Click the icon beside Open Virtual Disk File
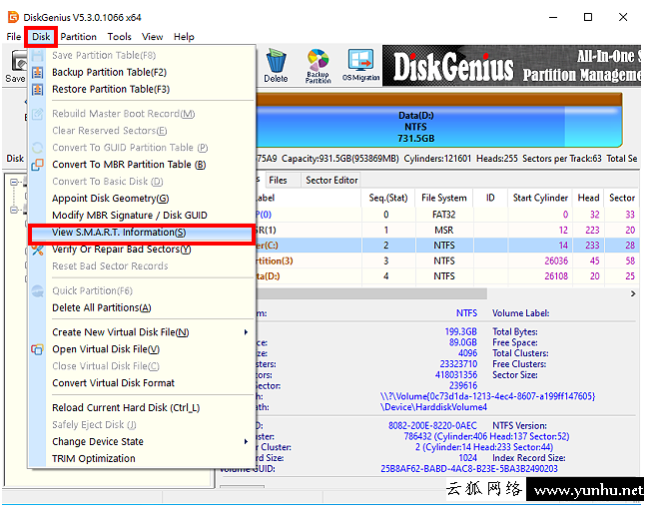Viewport: 647px width, 512px height. pyautogui.click(x=38, y=349)
